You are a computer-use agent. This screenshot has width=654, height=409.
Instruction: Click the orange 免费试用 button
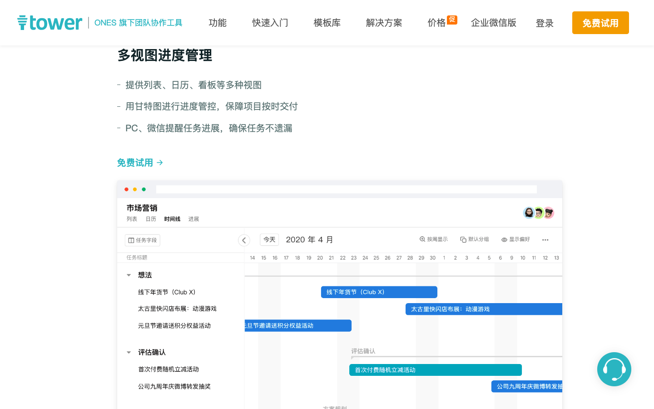point(600,23)
